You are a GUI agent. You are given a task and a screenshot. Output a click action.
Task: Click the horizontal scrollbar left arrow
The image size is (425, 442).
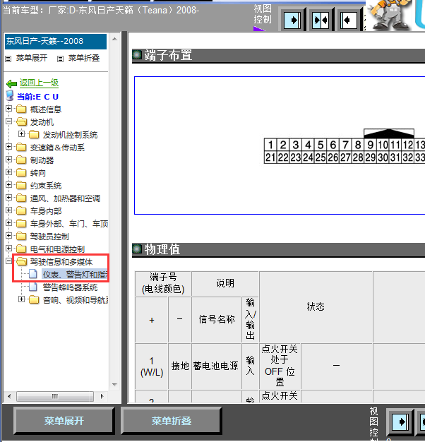(9, 396)
